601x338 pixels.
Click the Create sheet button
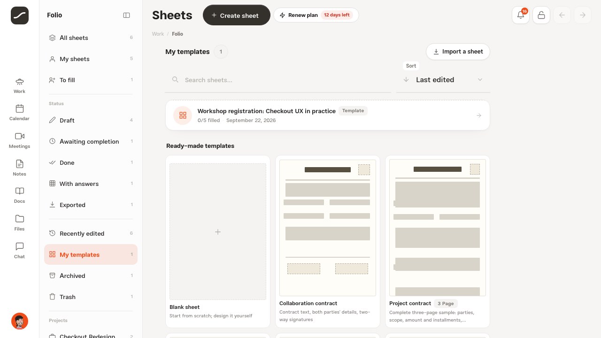[237, 15]
